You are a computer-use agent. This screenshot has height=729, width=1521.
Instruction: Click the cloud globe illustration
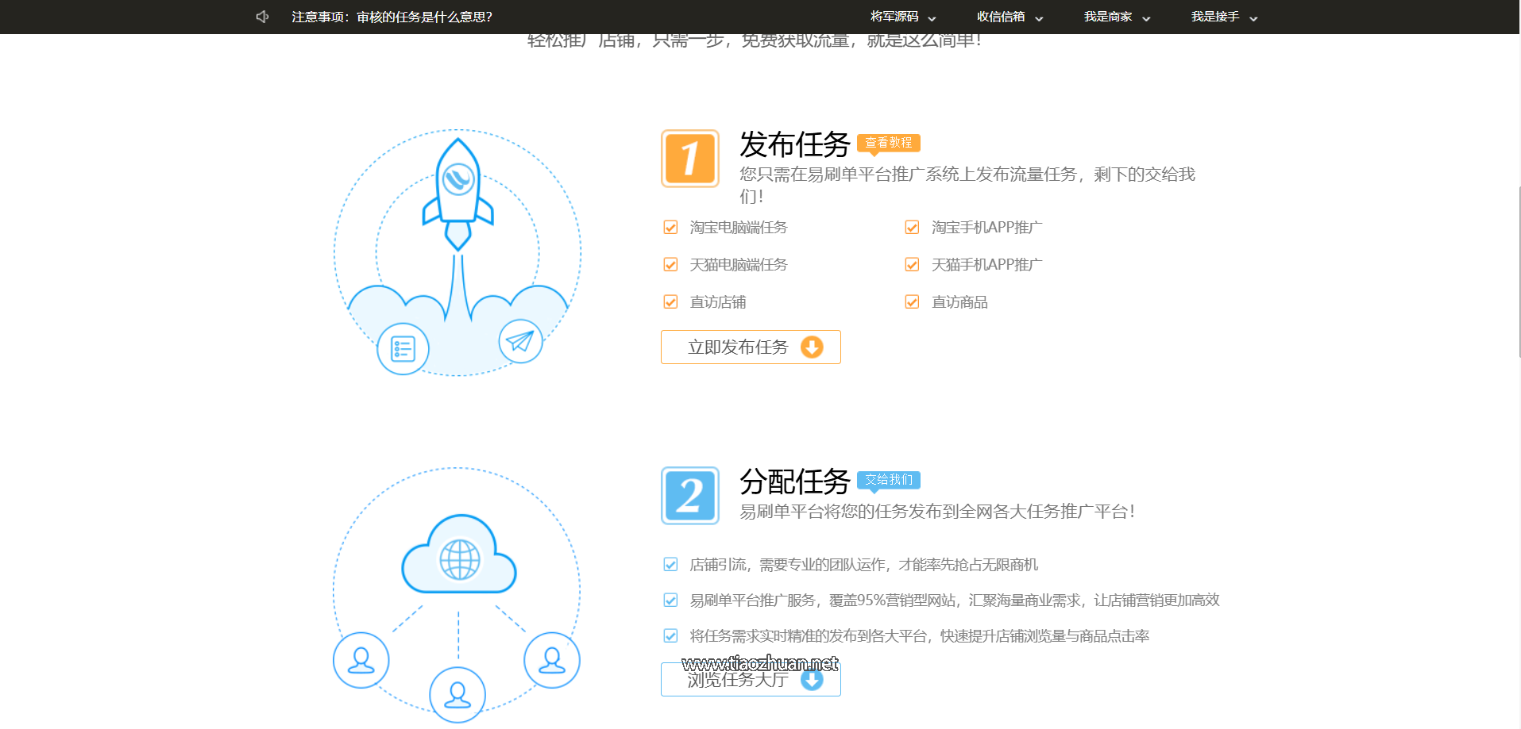pyautogui.click(x=458, y=555)
